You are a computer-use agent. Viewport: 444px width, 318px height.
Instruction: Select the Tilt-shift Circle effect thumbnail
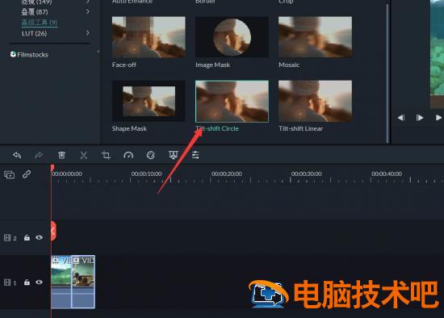point(232,101)
